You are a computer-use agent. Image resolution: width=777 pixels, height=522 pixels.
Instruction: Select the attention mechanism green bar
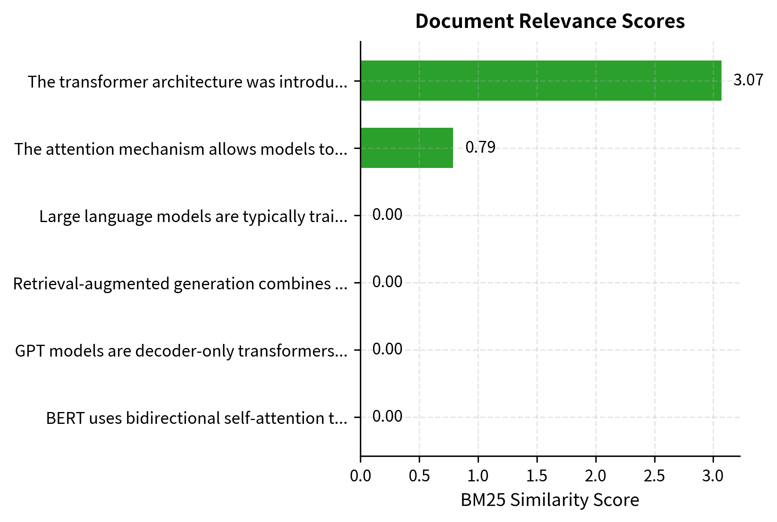point(406,148)
